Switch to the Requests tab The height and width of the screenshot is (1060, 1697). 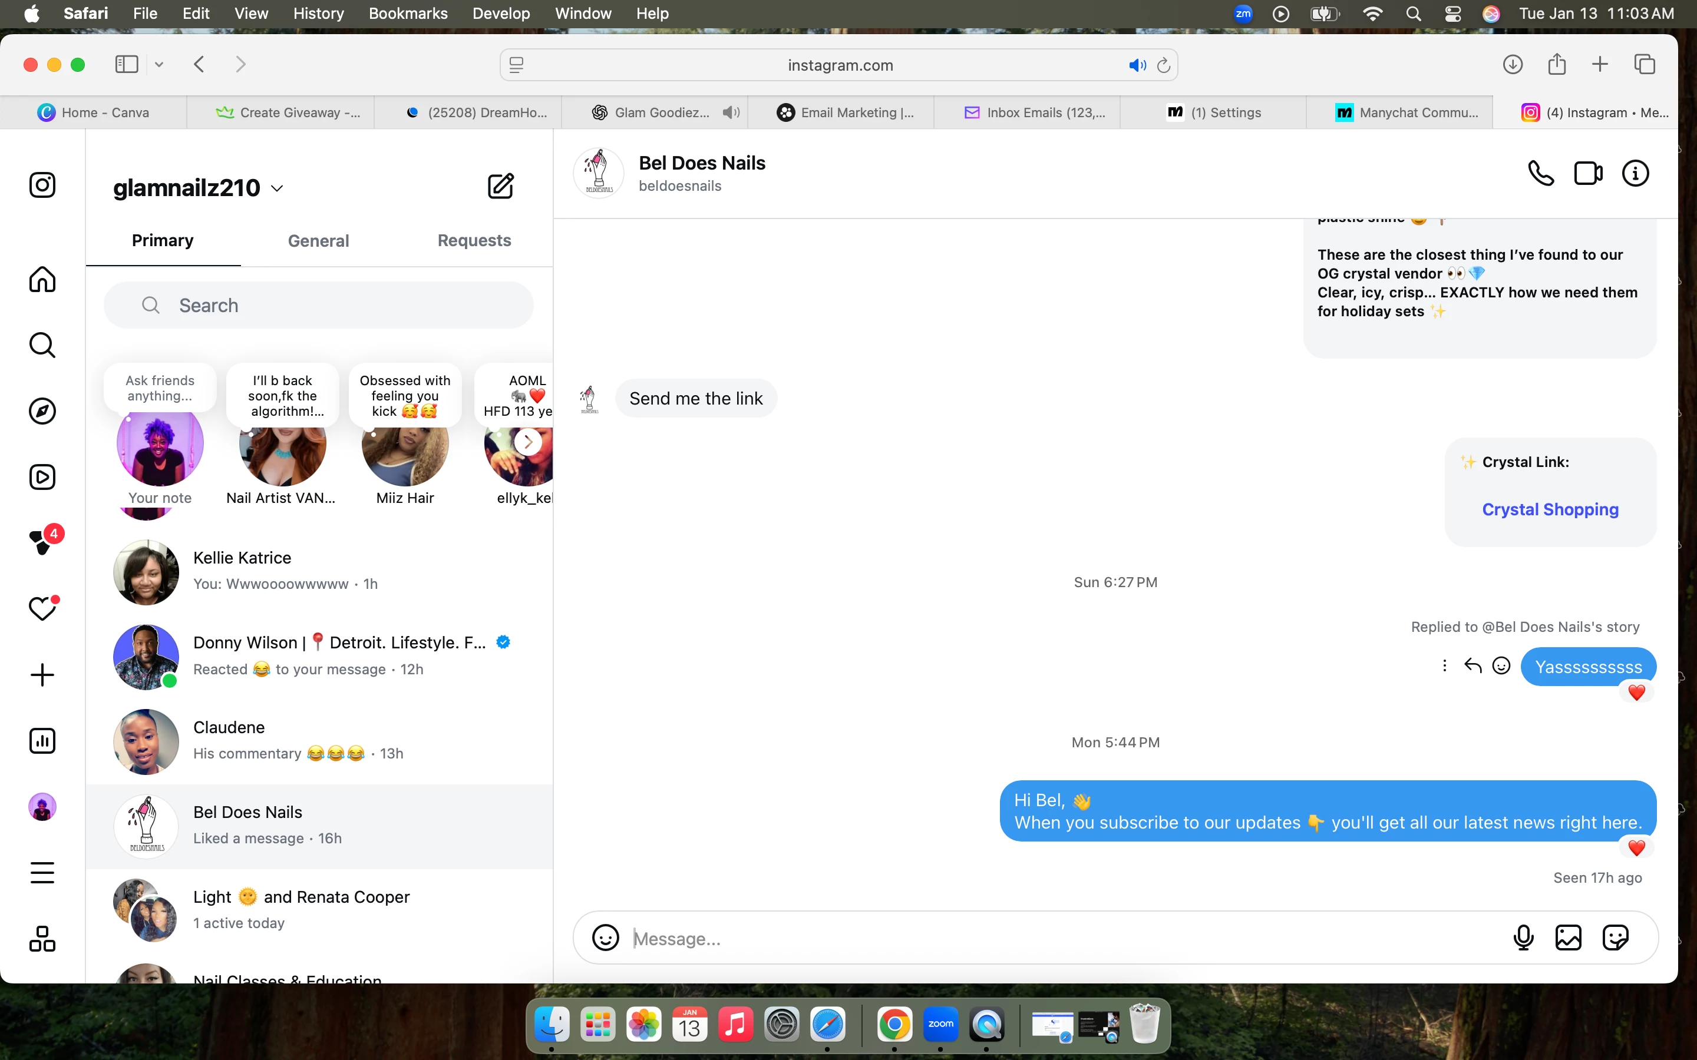point(474,240)
